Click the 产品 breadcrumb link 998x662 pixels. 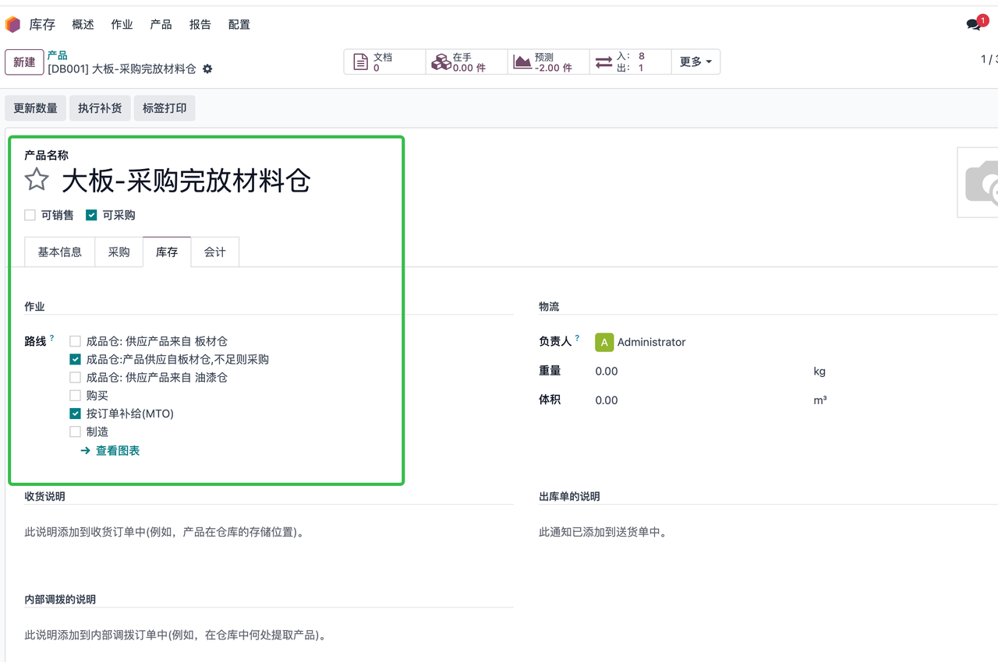pos(57,55)
